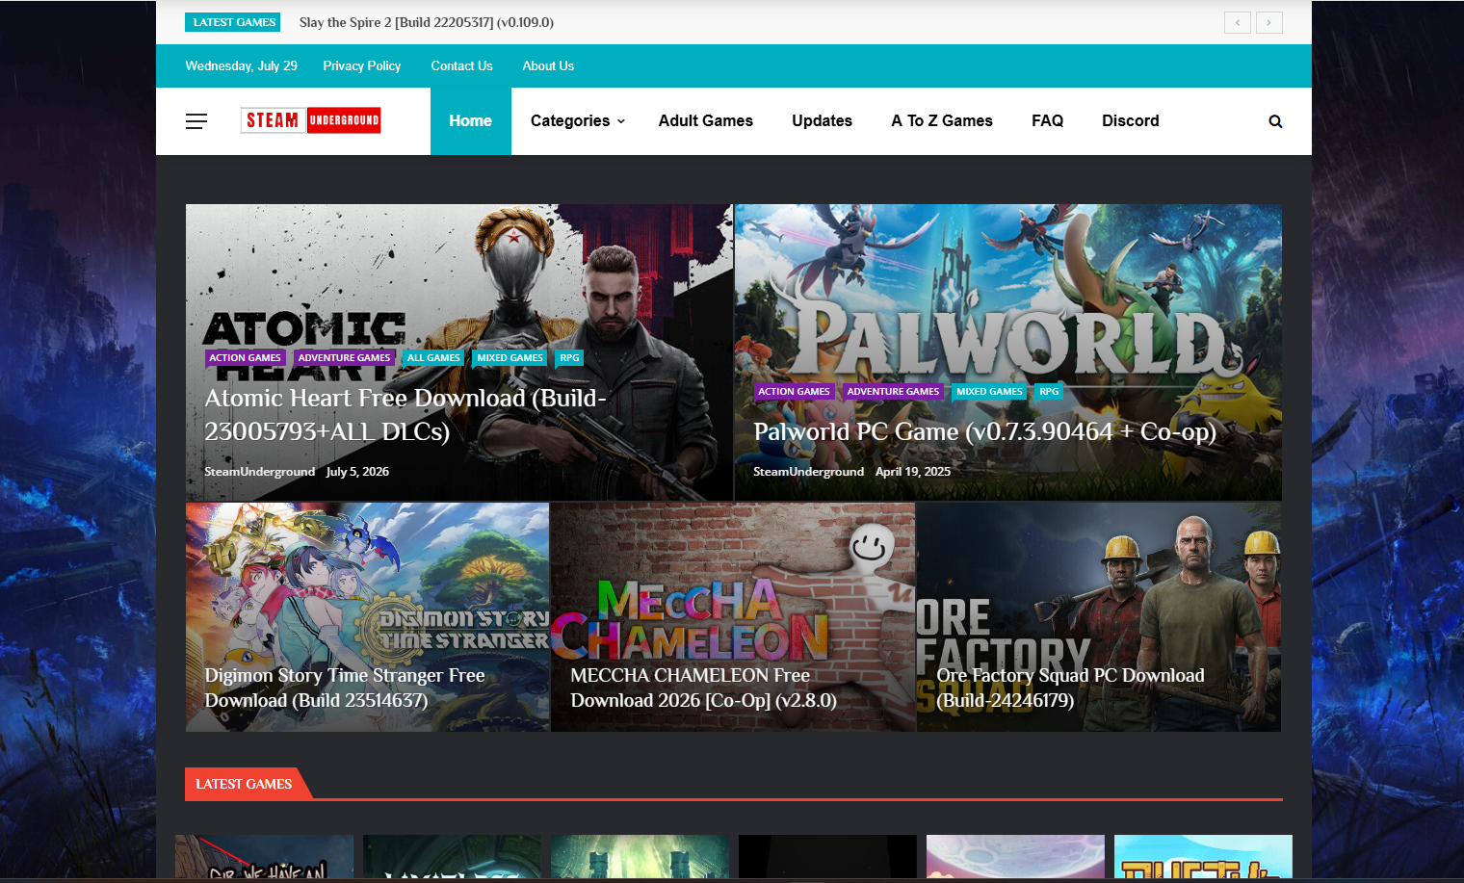
Task: Open the hamburger sidebar menu icon
Action: (196, 121)
